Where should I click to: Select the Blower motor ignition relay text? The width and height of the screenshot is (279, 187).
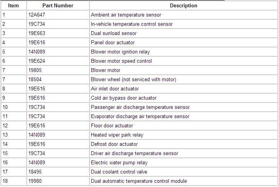click(x=120, y=52)
